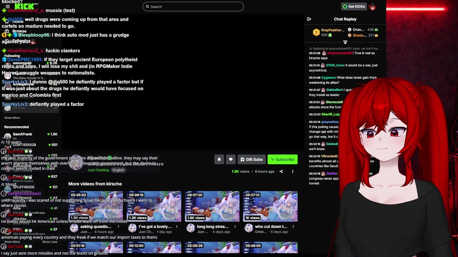Click the English language tag

118,170
